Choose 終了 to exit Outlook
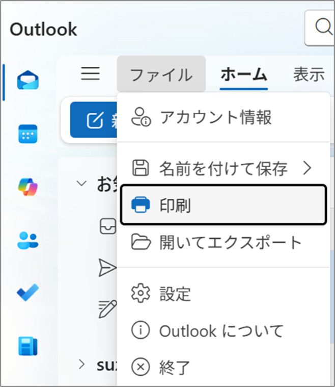This screenshot has width=335, height=387. tap(175, 366)
